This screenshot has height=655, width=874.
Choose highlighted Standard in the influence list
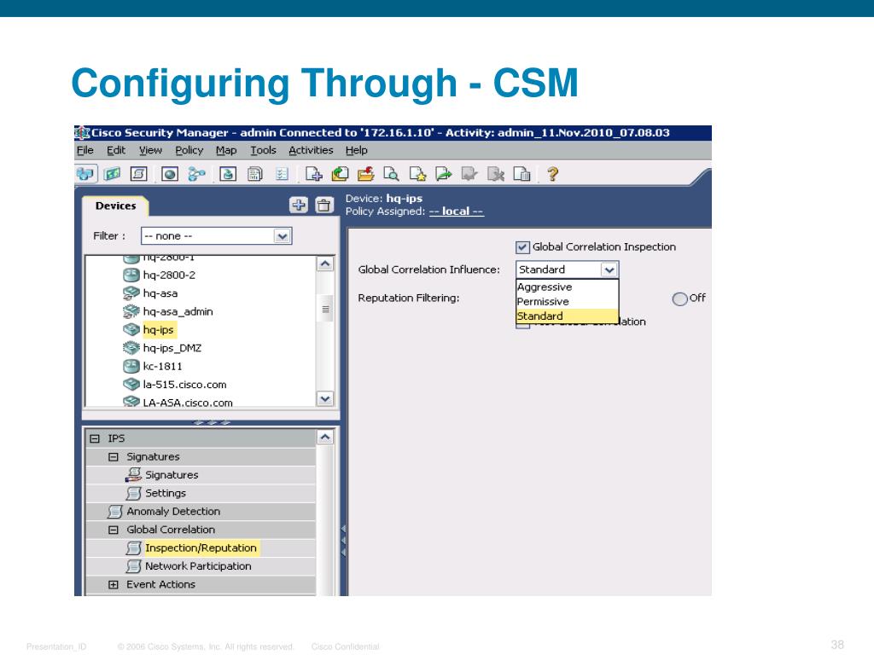tap(567, 316)
